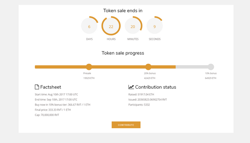Click the orange filled progress bar

(105, 67)
